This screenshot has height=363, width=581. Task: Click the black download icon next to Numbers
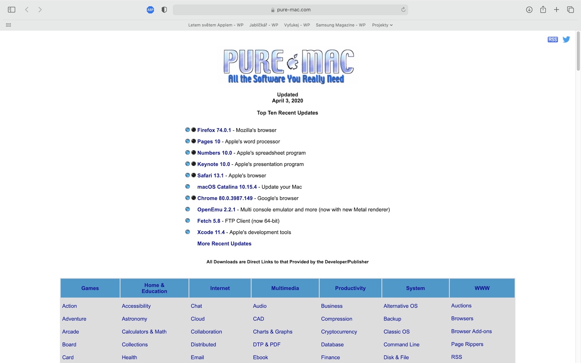(194, 152)
